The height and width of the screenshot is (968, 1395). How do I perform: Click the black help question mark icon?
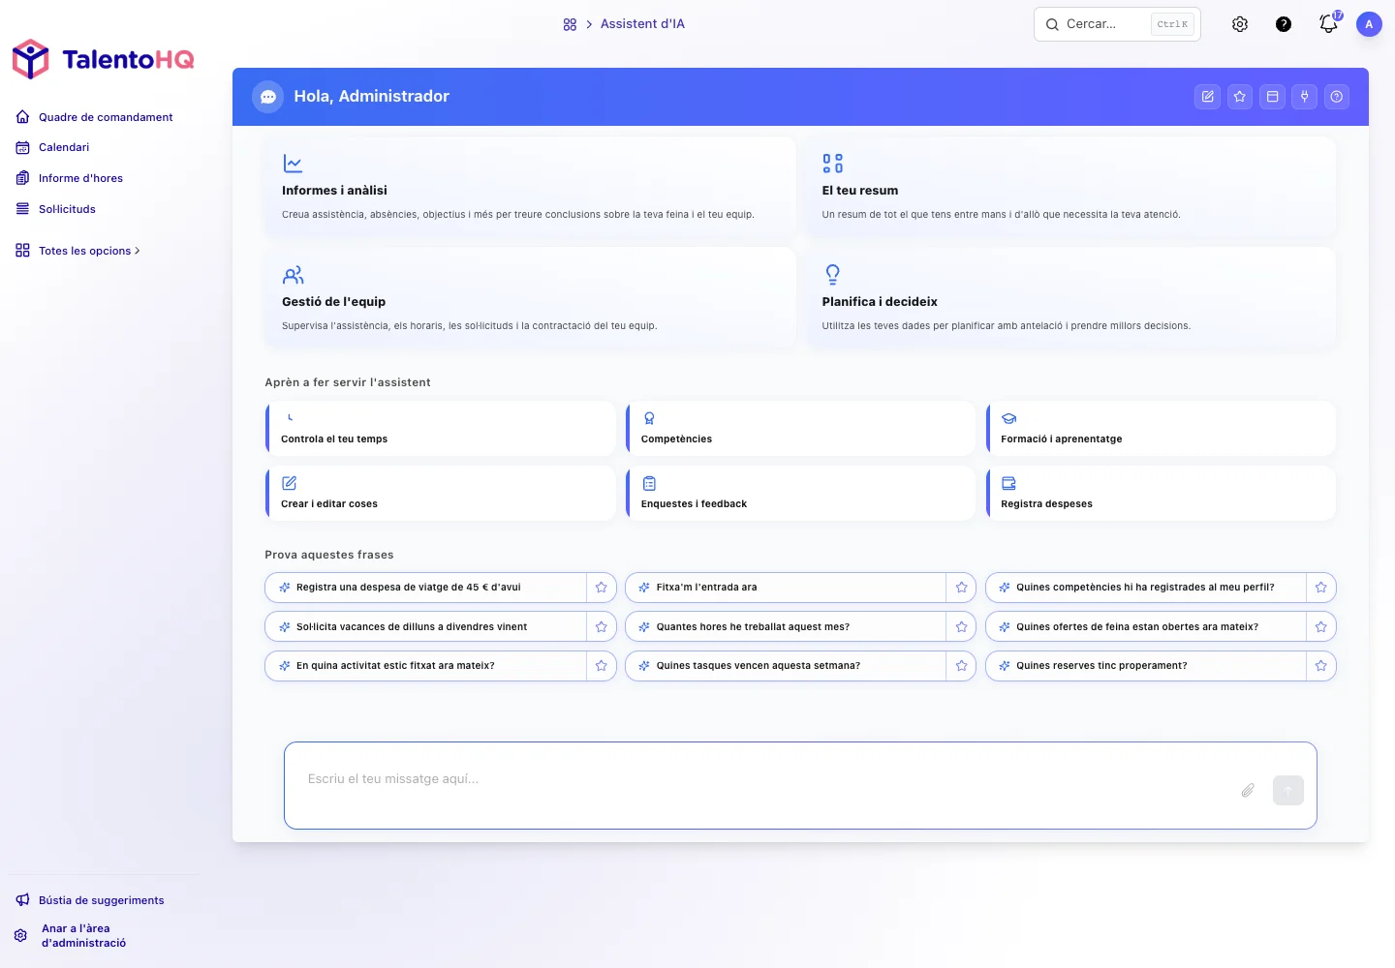pyautogui.click(x=1284, y=24)
